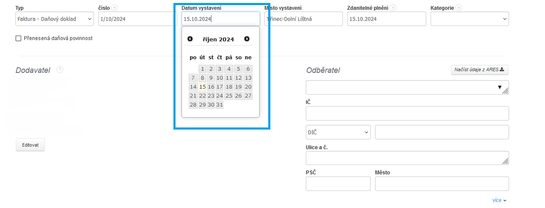Open the Kategorie dropdown
This screenshot has width=545, height=208.
[469, 19]
